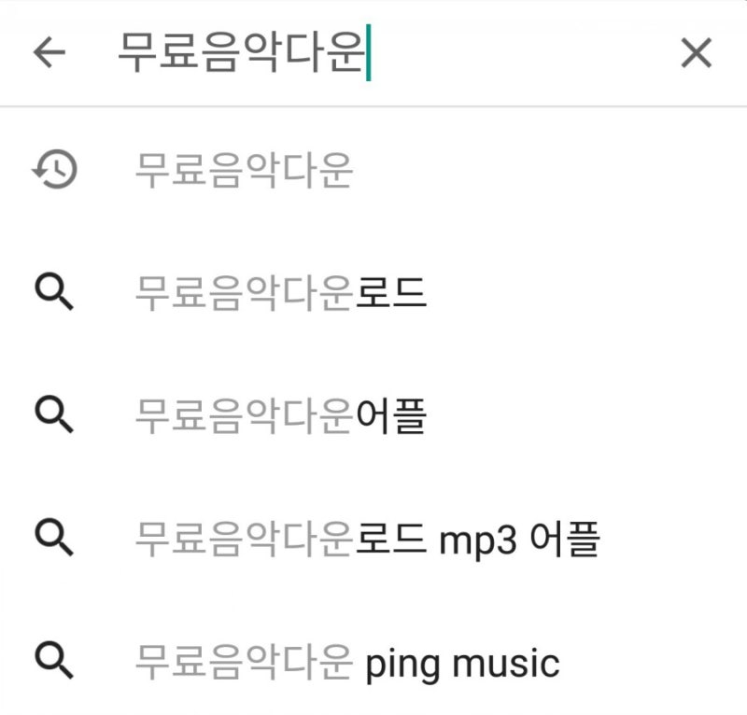
Task: Choose the 무료음악다운어플 suggestion
Action: [373, 415]
